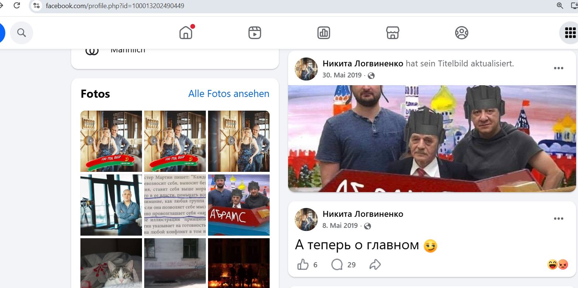Viewport: 578px width, 288px height.
Task: Click the post text 'А теперь о главном'
Action: coord(357,244)
